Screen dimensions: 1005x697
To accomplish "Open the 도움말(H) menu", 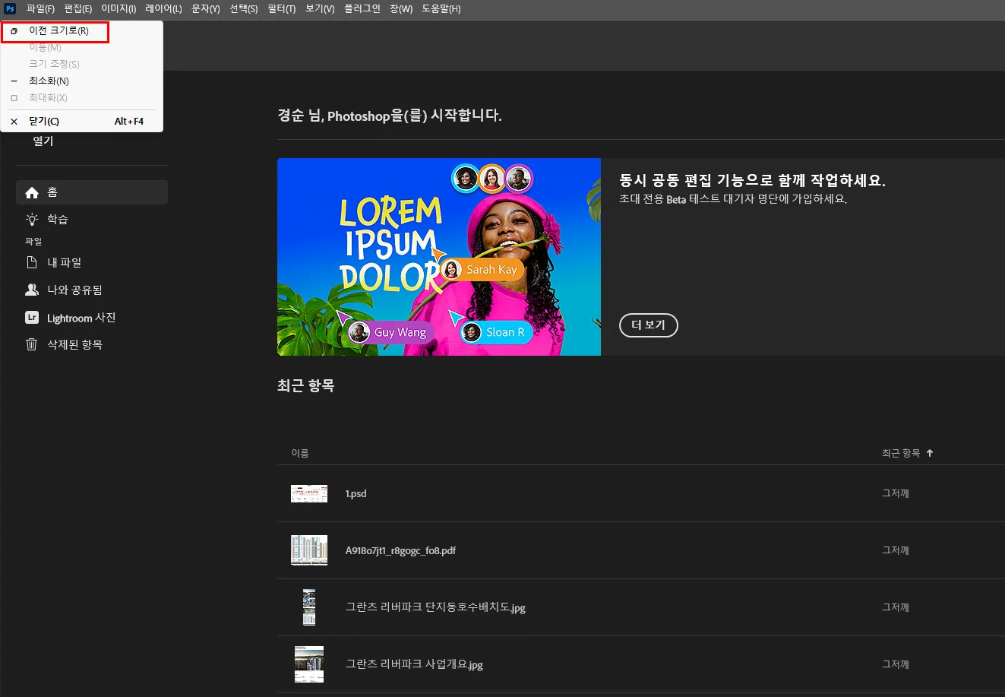I will (x=441, y=9).
